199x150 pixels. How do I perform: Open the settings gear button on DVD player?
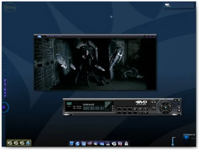point(146,112)
